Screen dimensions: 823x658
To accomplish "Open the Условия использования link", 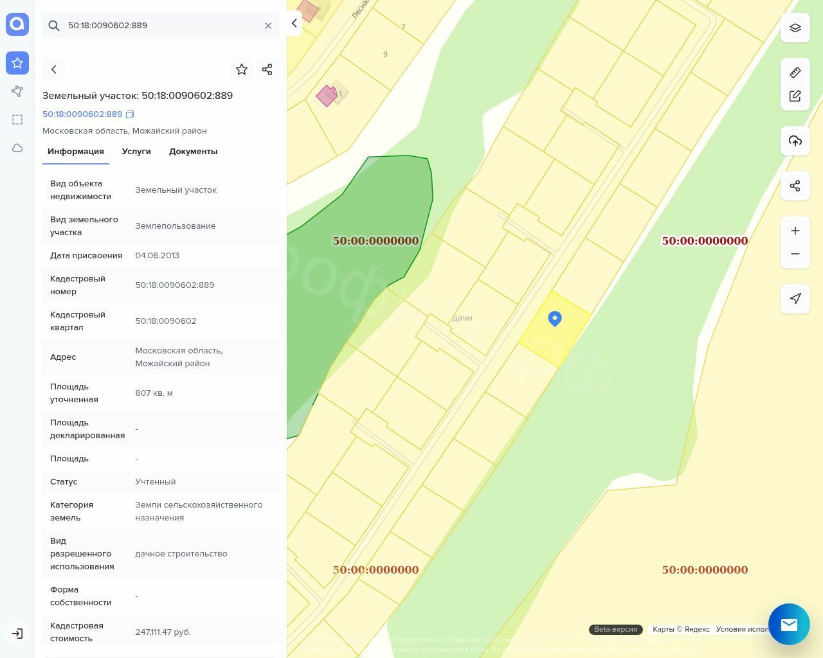I will click(x=742, y=629).
